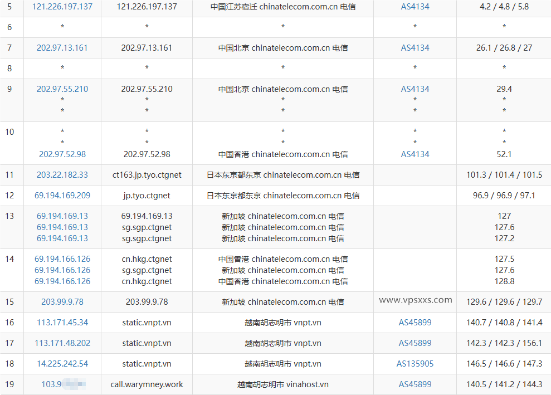Viewport: 551px width, 395px height.
Task: Open IP link 203.99.9.78 on hop 15
Action: click(62, 301)
